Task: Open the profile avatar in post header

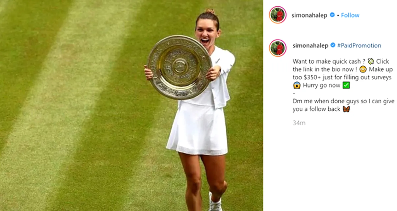Action: pos(277,15)
